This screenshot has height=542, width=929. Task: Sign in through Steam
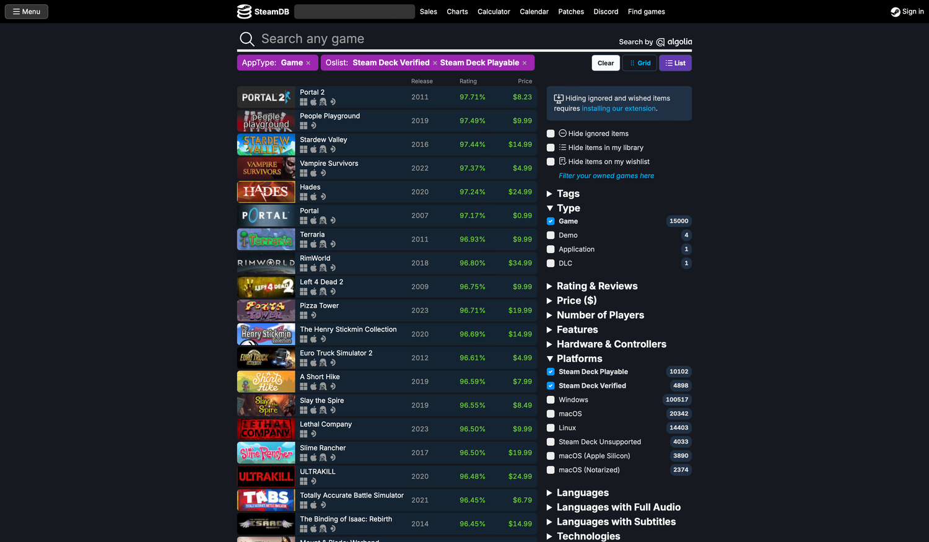coord(907,12)
